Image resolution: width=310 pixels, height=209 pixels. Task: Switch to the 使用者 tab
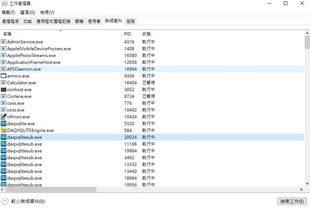tap(94, 22)
